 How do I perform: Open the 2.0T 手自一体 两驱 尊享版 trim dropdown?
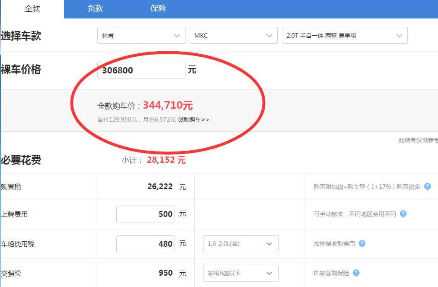(345, 36)
